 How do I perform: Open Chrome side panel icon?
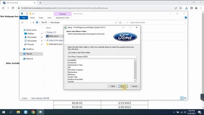tap(191, 8)
